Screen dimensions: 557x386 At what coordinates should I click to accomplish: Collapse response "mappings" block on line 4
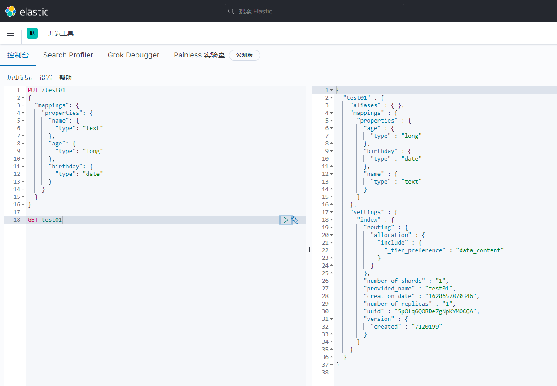point(331,113)
